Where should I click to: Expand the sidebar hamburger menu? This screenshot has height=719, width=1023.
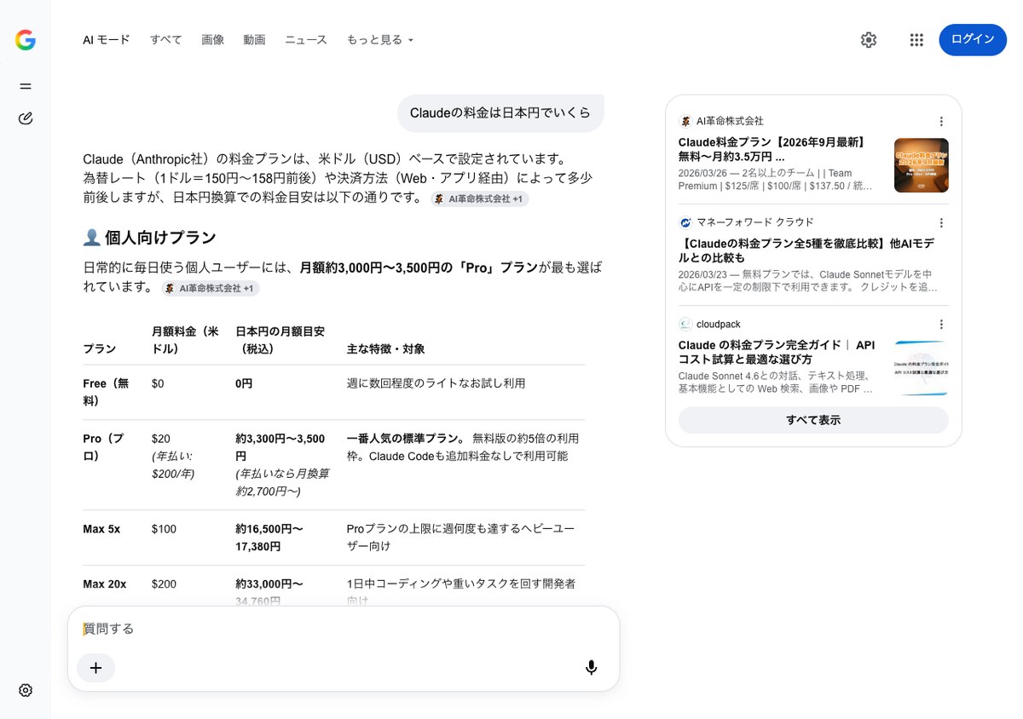[26, 86]
